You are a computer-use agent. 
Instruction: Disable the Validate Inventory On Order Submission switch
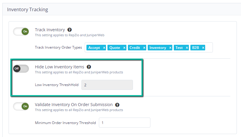coord(21,106)
